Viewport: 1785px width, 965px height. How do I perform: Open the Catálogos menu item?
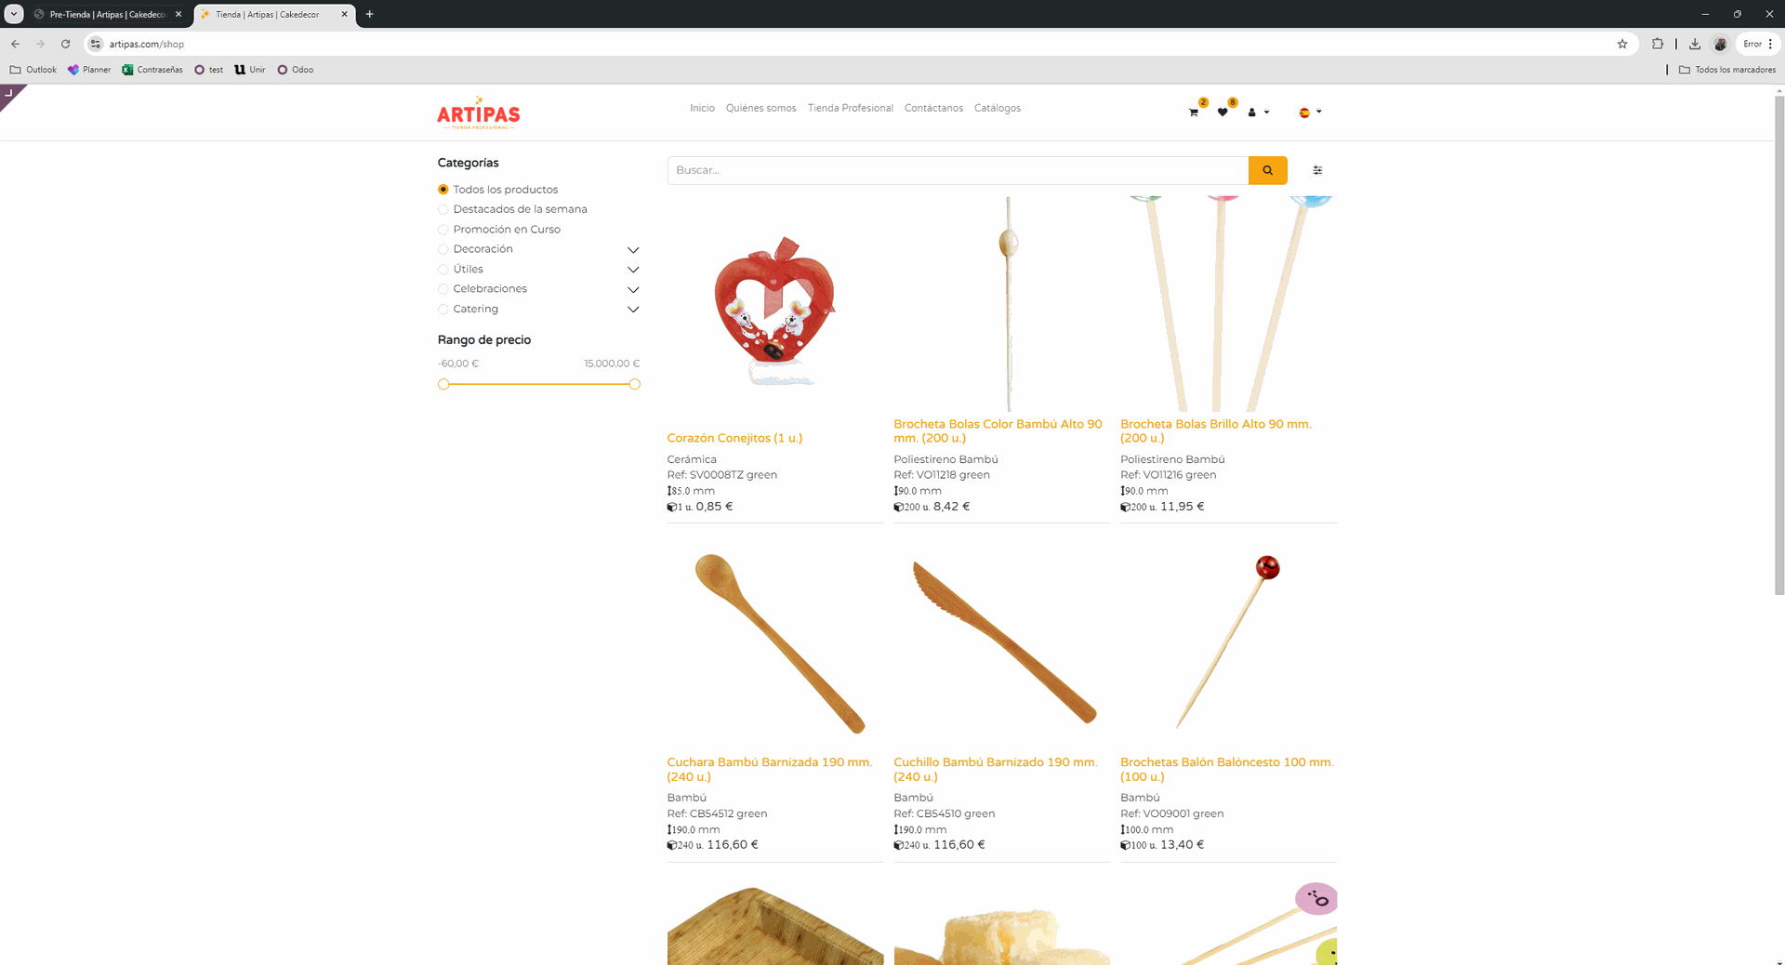pos(998,108)
